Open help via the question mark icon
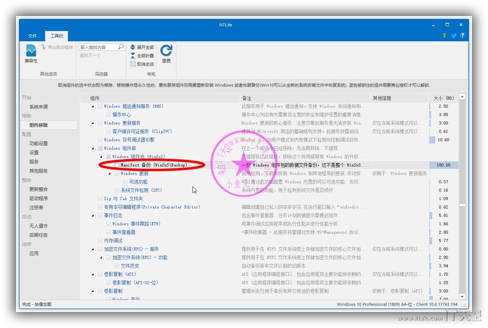Screen dimensions: 488x328 coord(463,36)
